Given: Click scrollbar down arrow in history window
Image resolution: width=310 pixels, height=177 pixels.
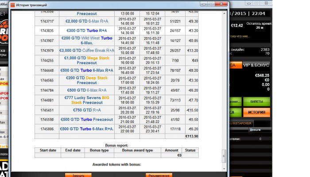Looking at the screenshot, I should [x=224, y=169].
